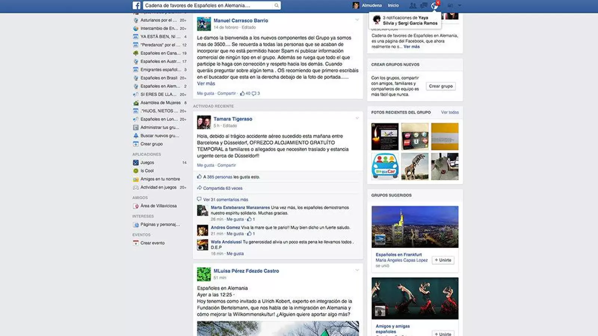
Task: Expand 'Ver 31 comentarios más'
Action: click(225, 200)
